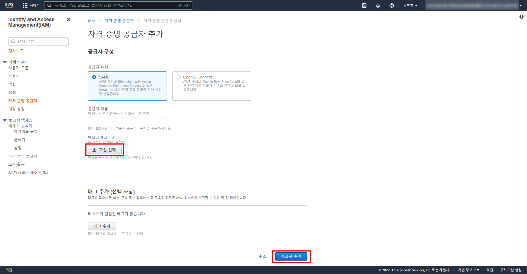Screen dimensions: 527x274
Task: Click the AWS logo home icon
Action: click(9, 5)
